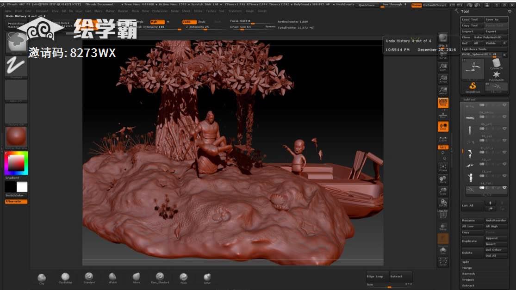Expand the Project section
Screen dimensions: 516x290
pos(468,280)
